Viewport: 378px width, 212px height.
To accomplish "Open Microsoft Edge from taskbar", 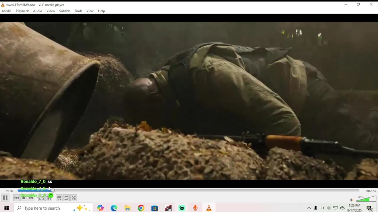I will pos(114,208).
